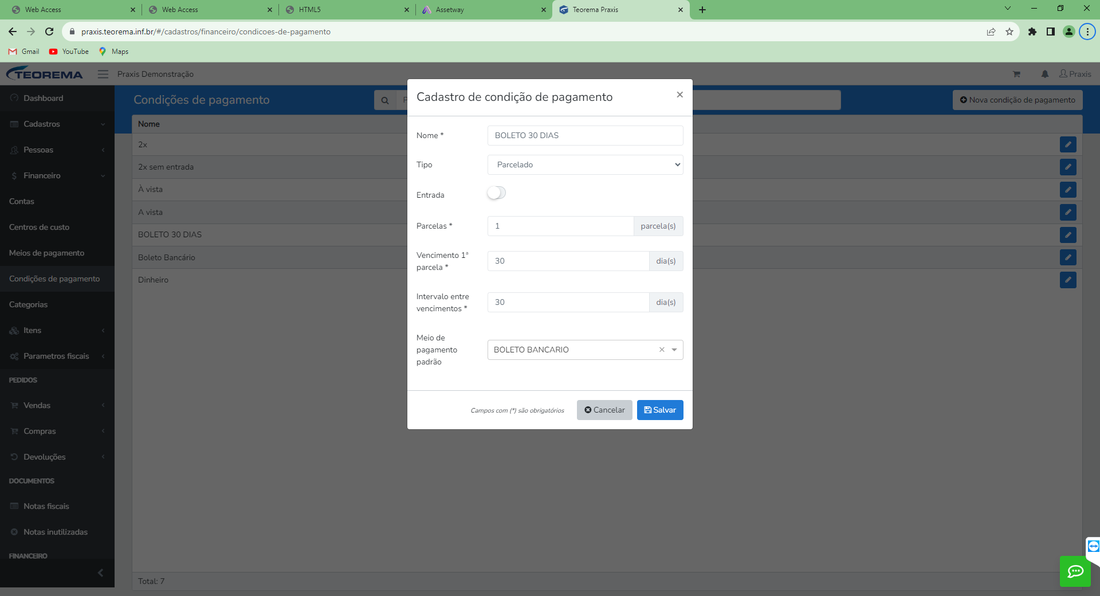Edit the Boleto Bancário row
1100x596 pixels.
(1068, 257)
